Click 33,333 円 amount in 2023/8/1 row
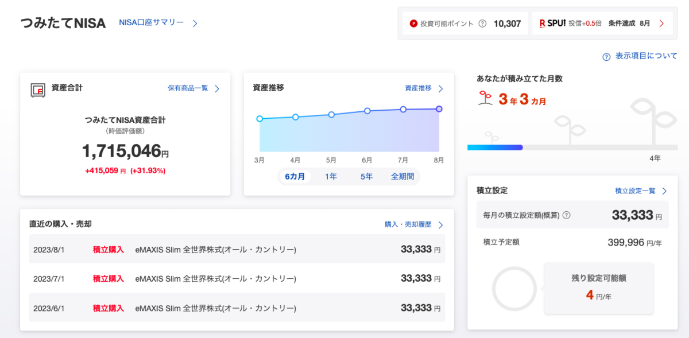The image size is (689, 338). tap(421, 250)
